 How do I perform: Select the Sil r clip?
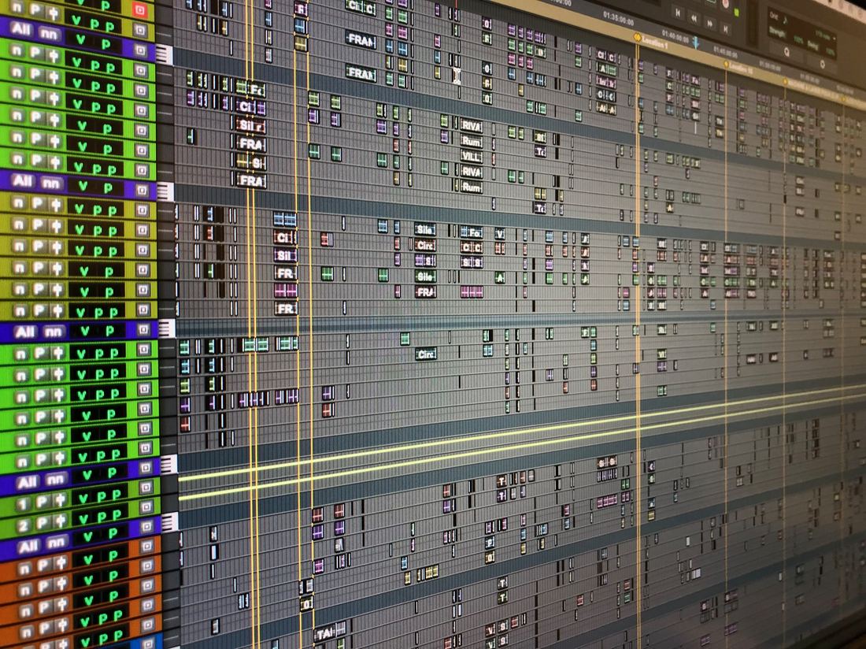(251, 125)
